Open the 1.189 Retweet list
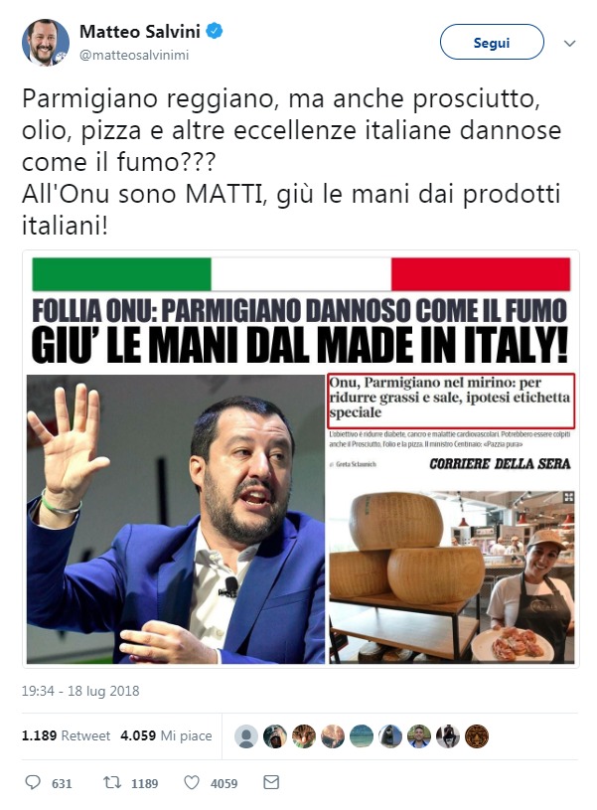Screen dimensions: 597x810 pos(67,735)
